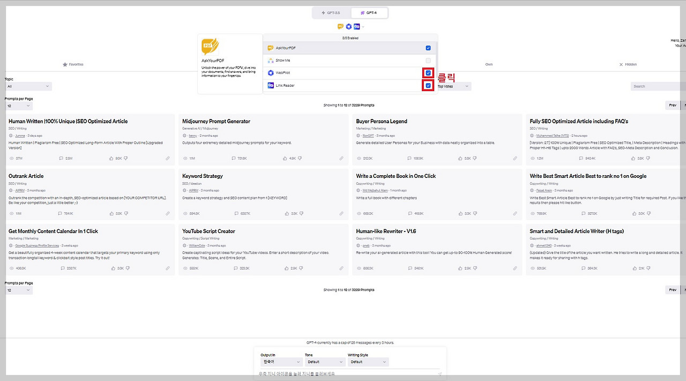Copy link of Outrank Article card
This screenshot has height=381, width=686.
[168, 213]
